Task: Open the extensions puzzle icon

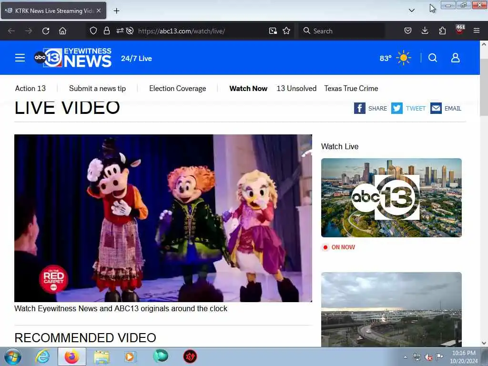Action: pyautogui.click(x=442, y=31)
